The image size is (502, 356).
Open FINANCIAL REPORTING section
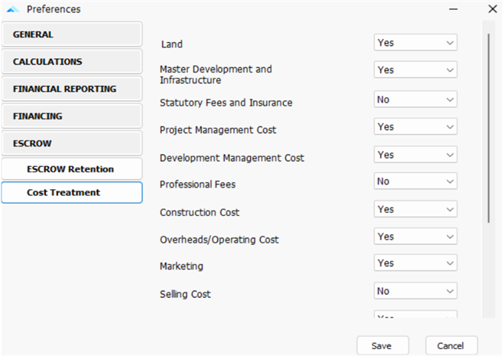[71, 89]
